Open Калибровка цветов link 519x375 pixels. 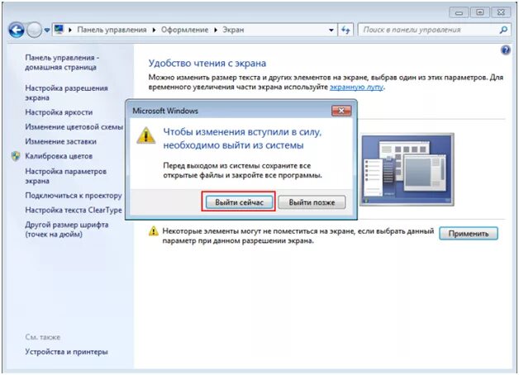[59, 156]
